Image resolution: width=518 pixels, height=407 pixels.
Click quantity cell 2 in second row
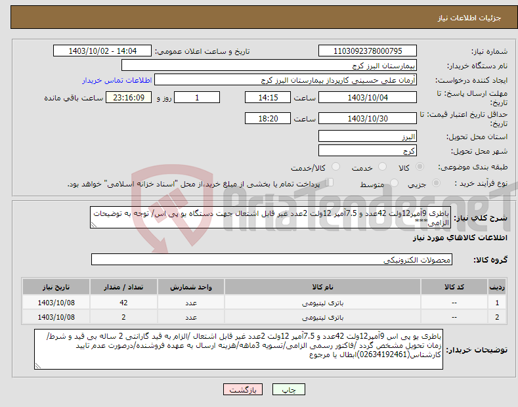pos(123,317)
